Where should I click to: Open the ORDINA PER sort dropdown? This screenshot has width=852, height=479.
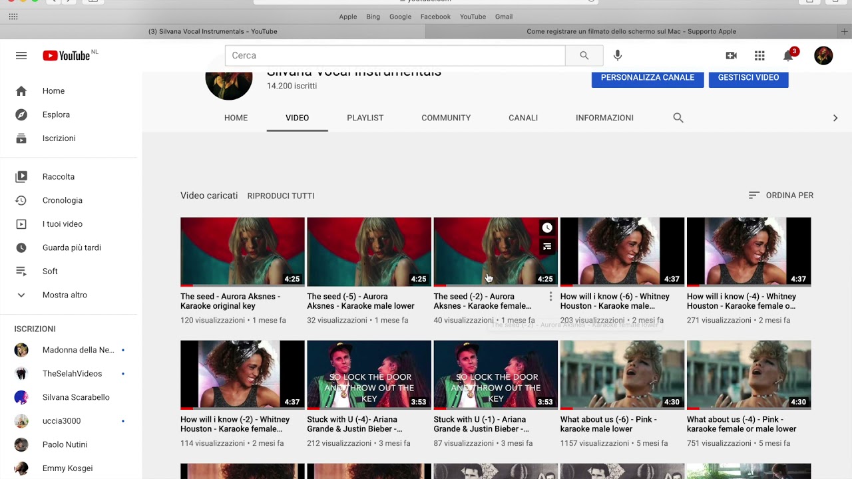(781, 196)
